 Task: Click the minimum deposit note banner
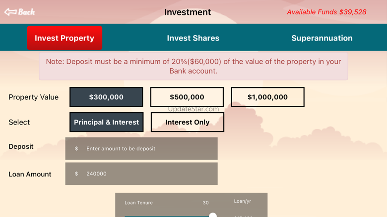pos(193,66)
